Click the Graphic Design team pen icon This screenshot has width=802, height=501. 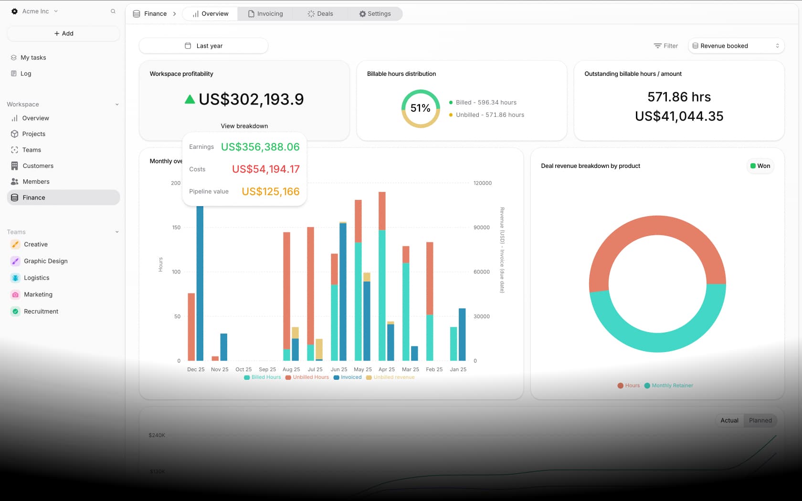pos(15,261)
